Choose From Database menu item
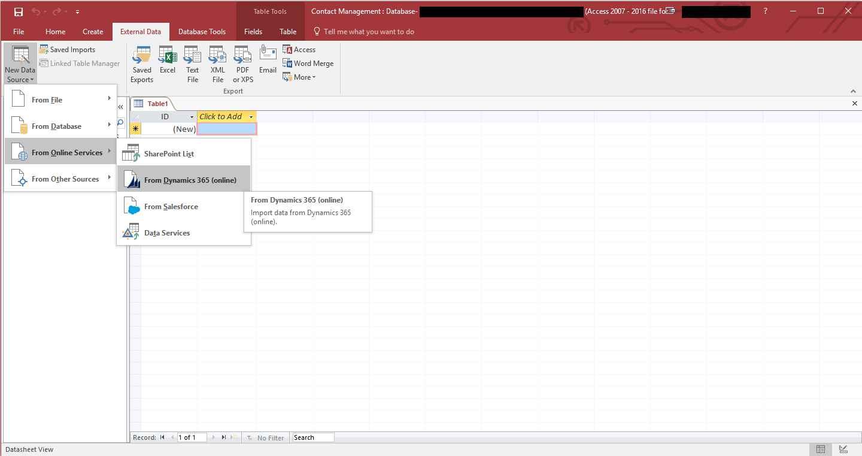 click(x=60, y=126)
